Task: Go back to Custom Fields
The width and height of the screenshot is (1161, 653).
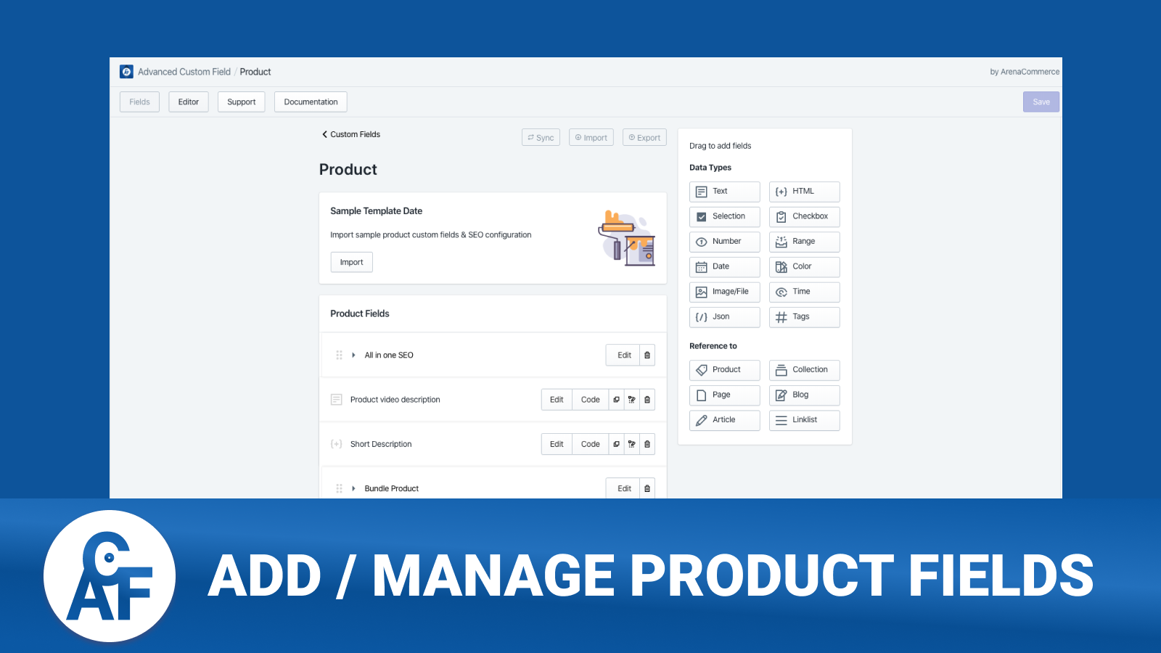Action: pos(351,134)
